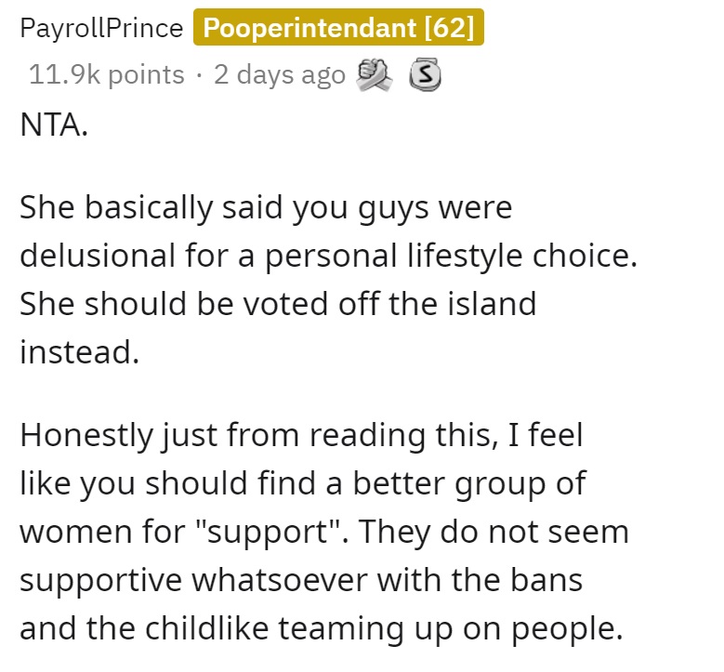Click the word 'lifestyle' in the comment

[465, 256]
